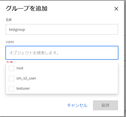Focus the USERS object search combo box
The height and width of the screenshot is (117, 126).
(62, 53)
